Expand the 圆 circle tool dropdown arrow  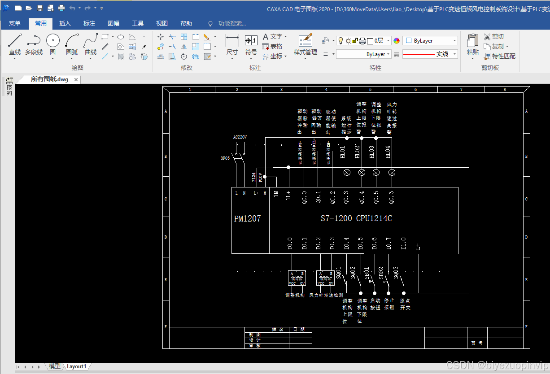[53, 59]
